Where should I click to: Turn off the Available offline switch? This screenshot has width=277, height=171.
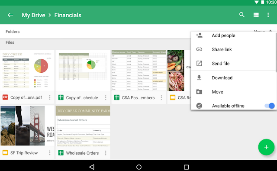[270, 106]
